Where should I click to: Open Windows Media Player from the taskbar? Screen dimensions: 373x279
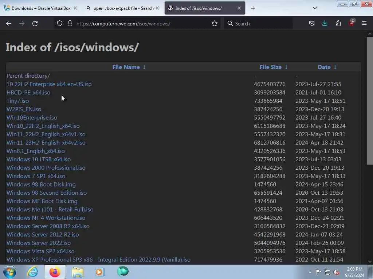(100, 272)
